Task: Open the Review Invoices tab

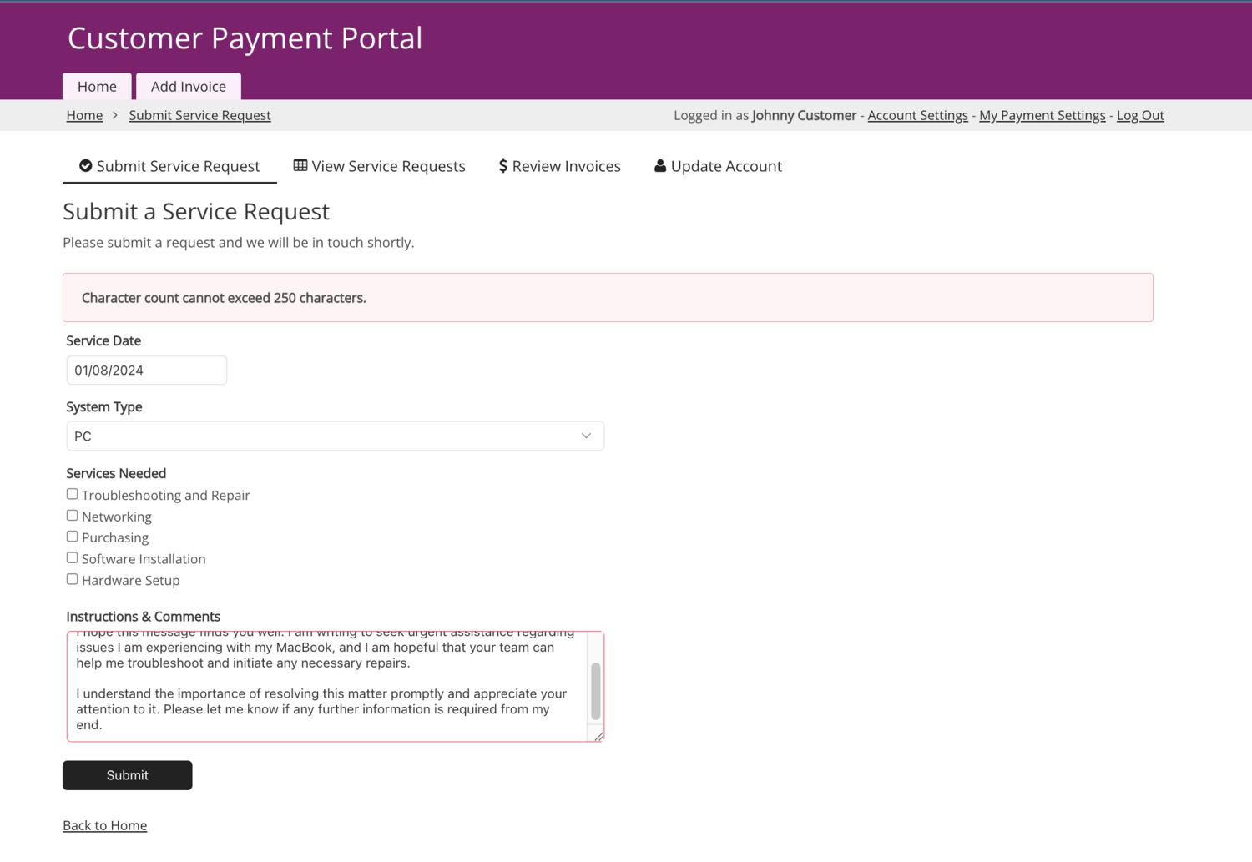Action: [x=567, y=165]
